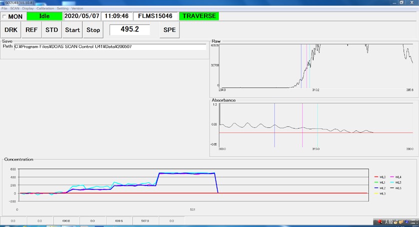Image resolution: width=419 pixels, height=227 pixels.
Task: Start the scan with Start button
Action: pyautogui.click(x=72, y=29)
